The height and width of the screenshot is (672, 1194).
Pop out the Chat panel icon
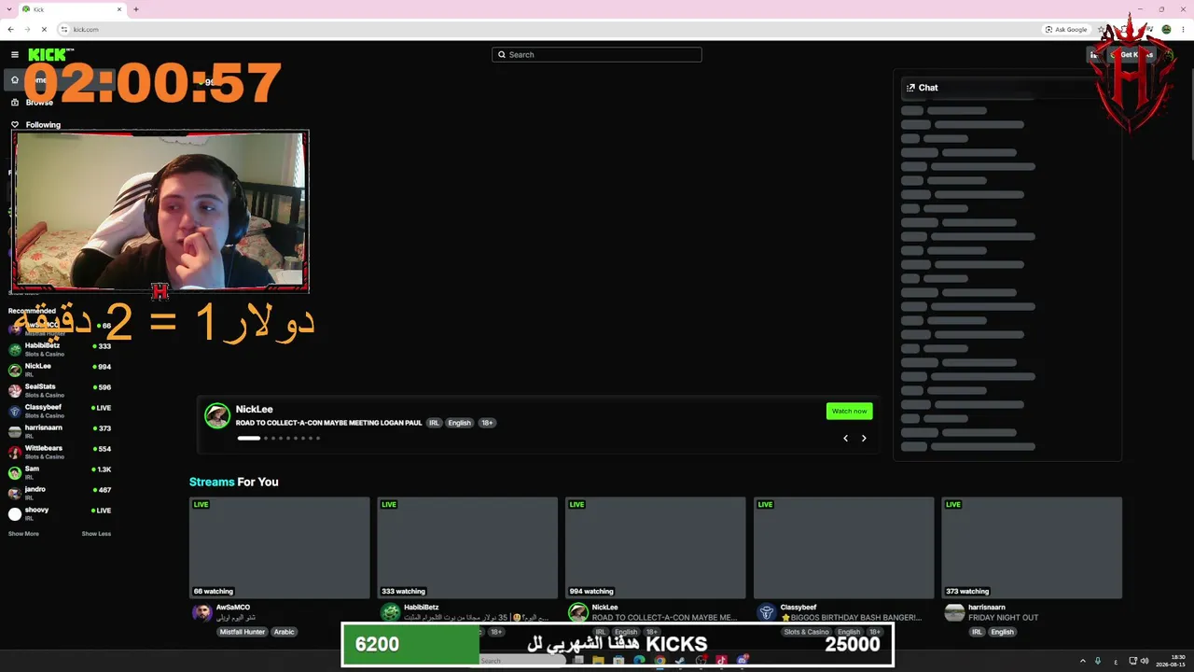[910, 88]
